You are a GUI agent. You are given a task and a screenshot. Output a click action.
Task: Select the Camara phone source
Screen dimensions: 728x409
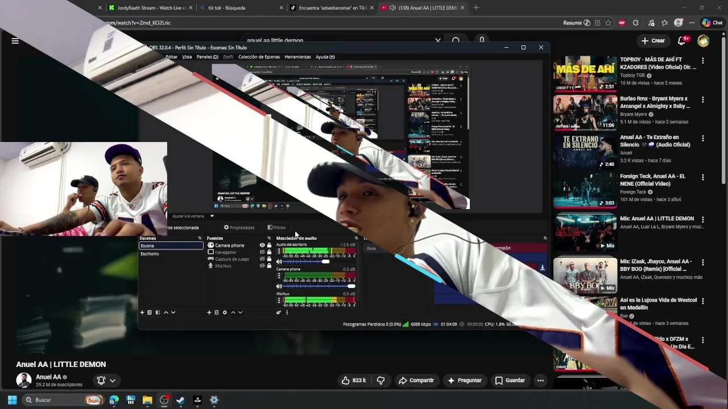point(230,245)
